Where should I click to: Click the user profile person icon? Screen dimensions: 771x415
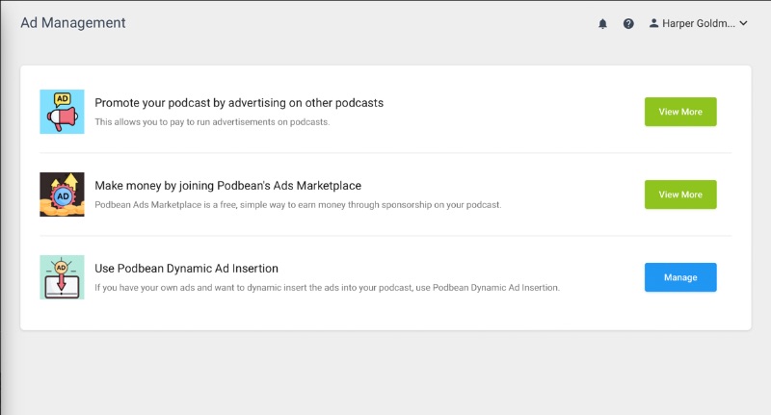pyautogui.click(x=653, y=23)
